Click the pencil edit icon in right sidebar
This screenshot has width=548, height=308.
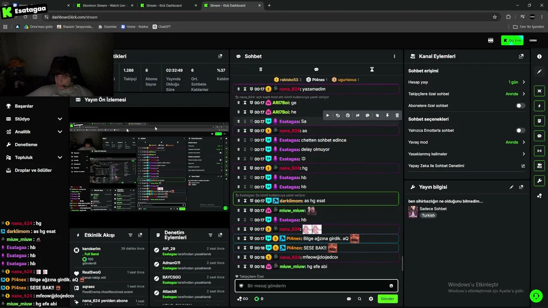[x=539, y=71]
